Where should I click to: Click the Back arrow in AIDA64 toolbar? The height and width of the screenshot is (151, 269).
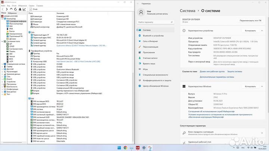pyautogui.click(x=2, y=10)
